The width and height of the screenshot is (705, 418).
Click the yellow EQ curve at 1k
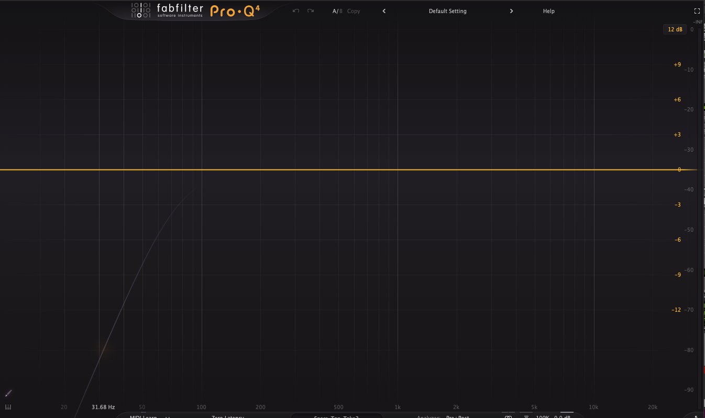[398, 170]
